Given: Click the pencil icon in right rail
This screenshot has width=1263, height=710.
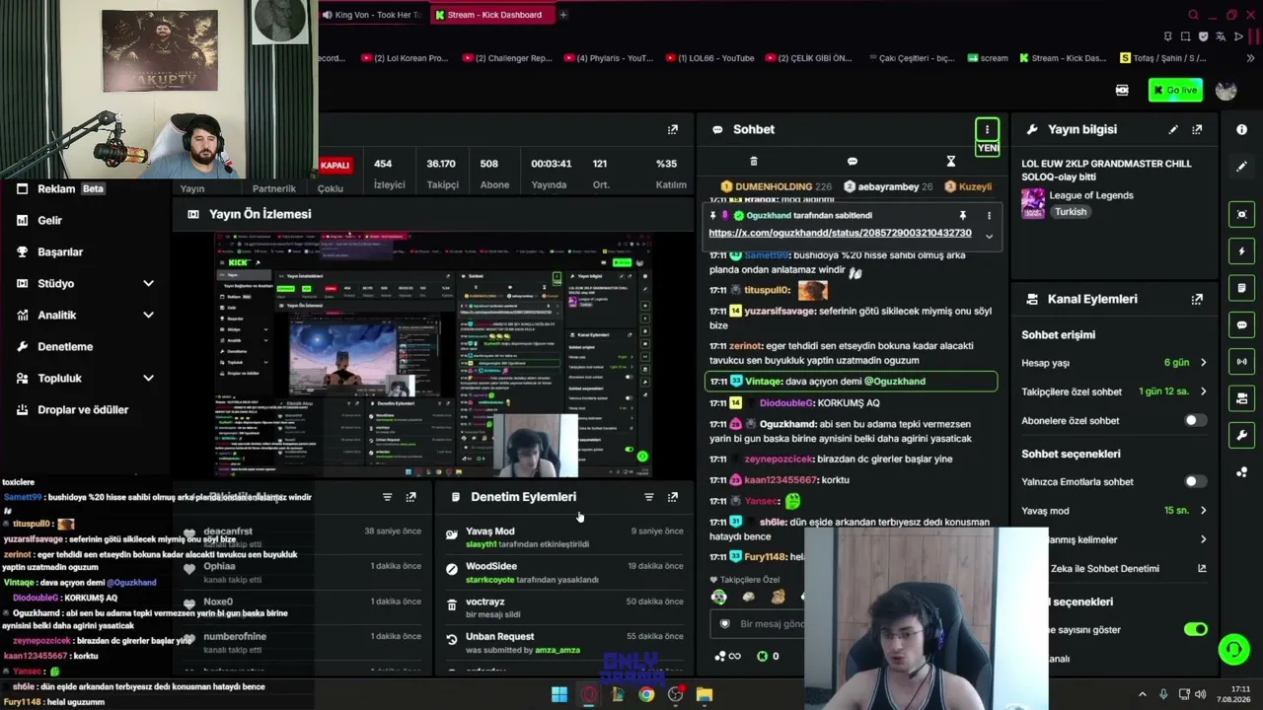Looking at the screenshot, I should click(x=1241, y=167).
